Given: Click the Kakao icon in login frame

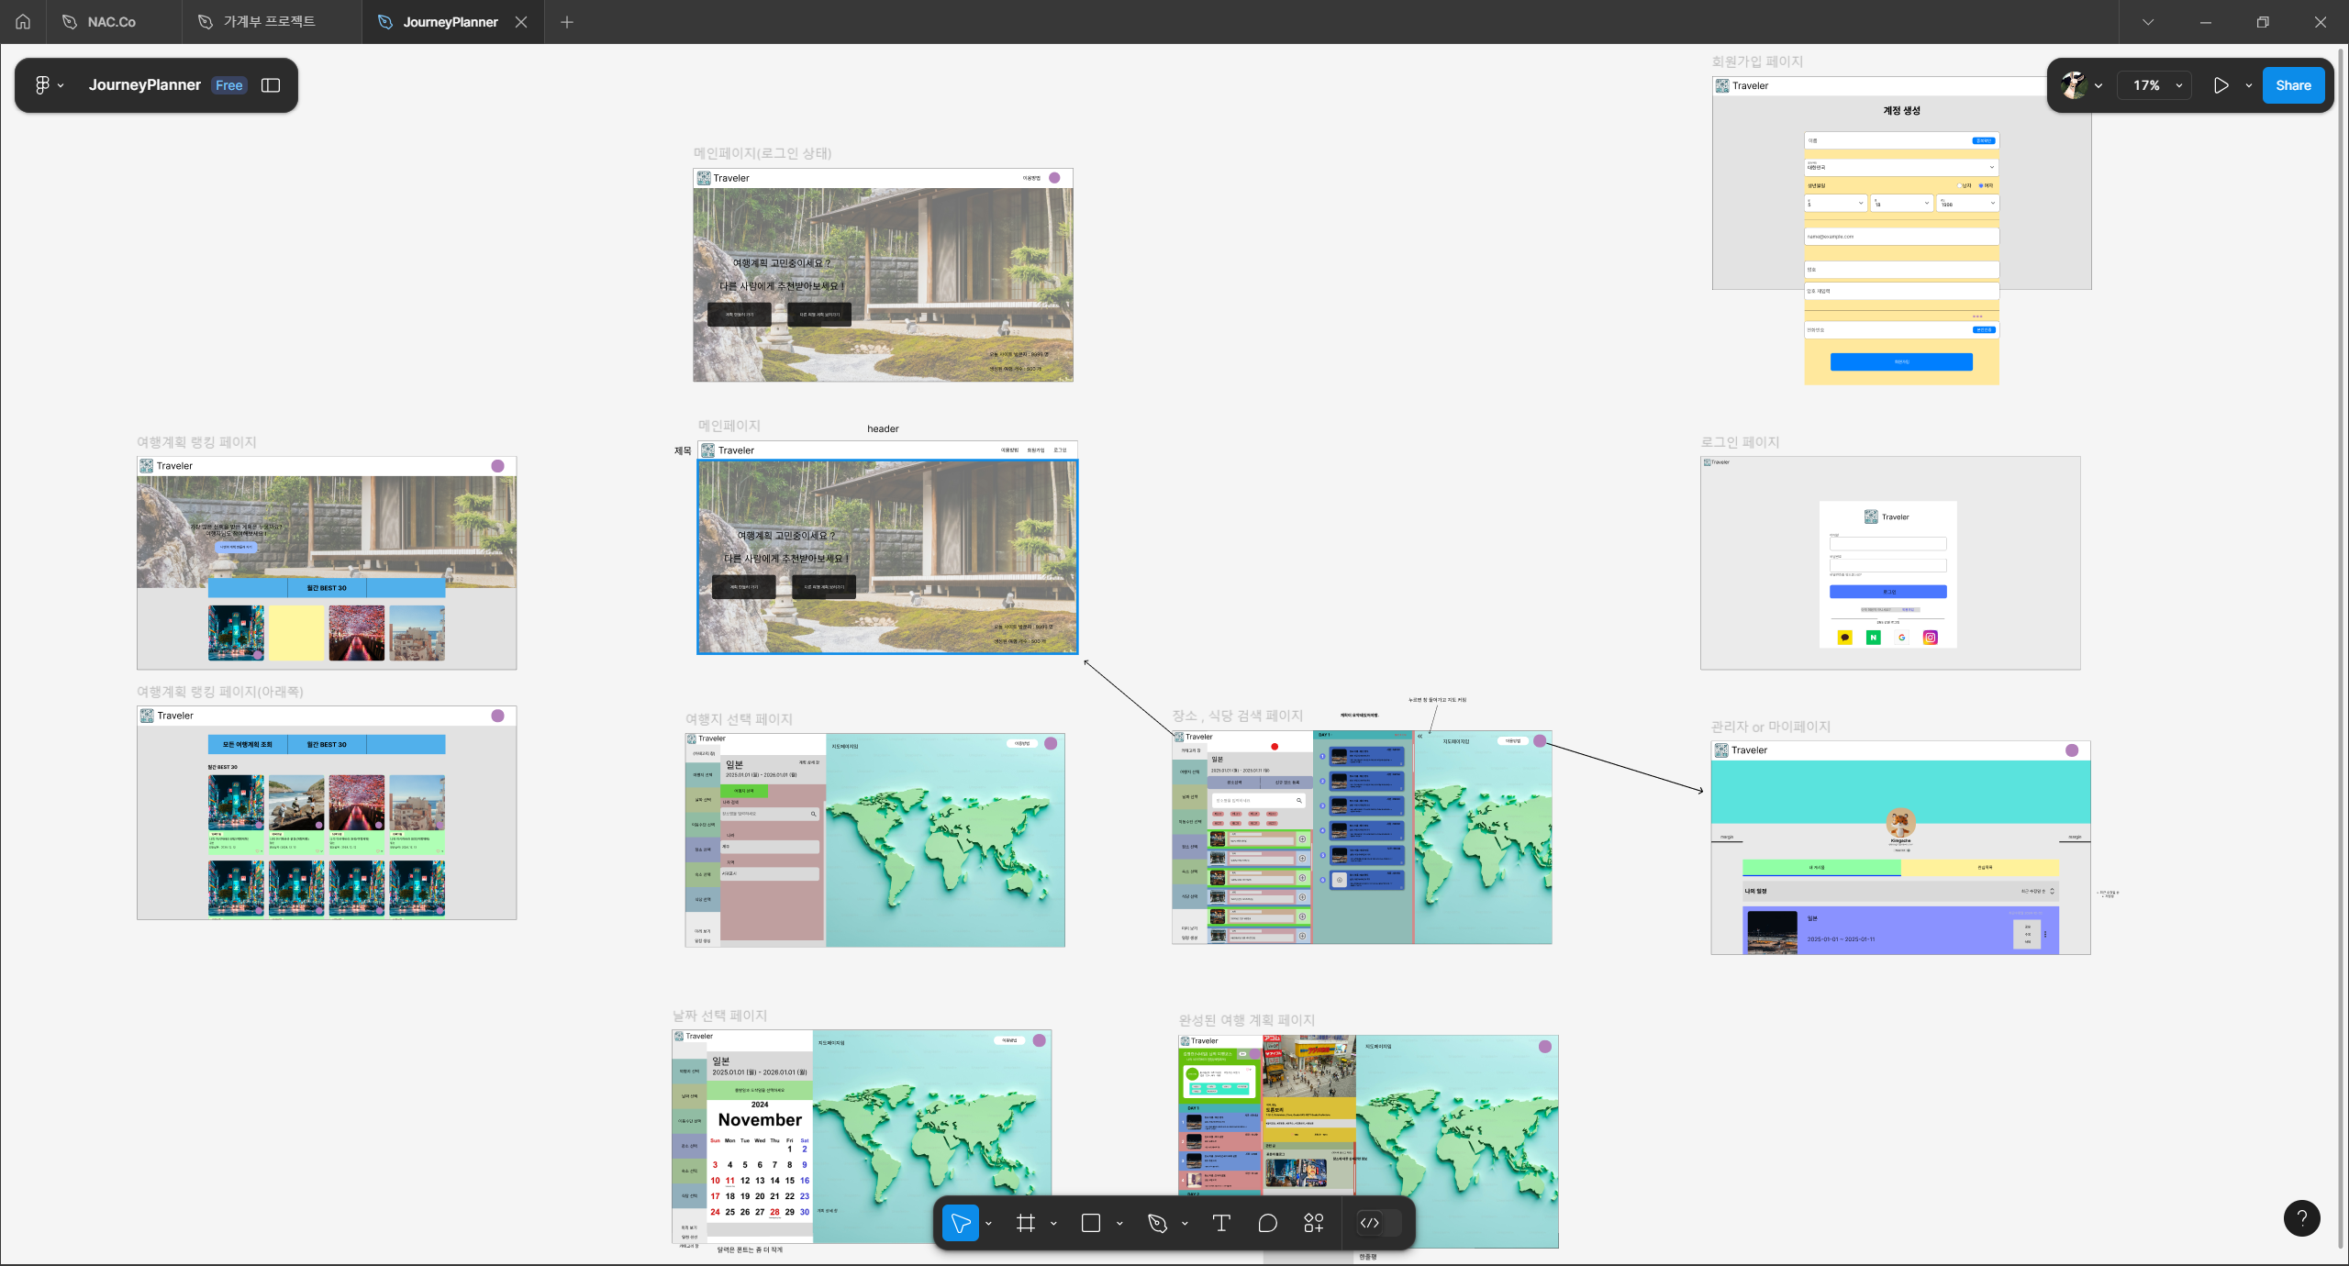Looking at the screenshot, I should (1845, 638).
